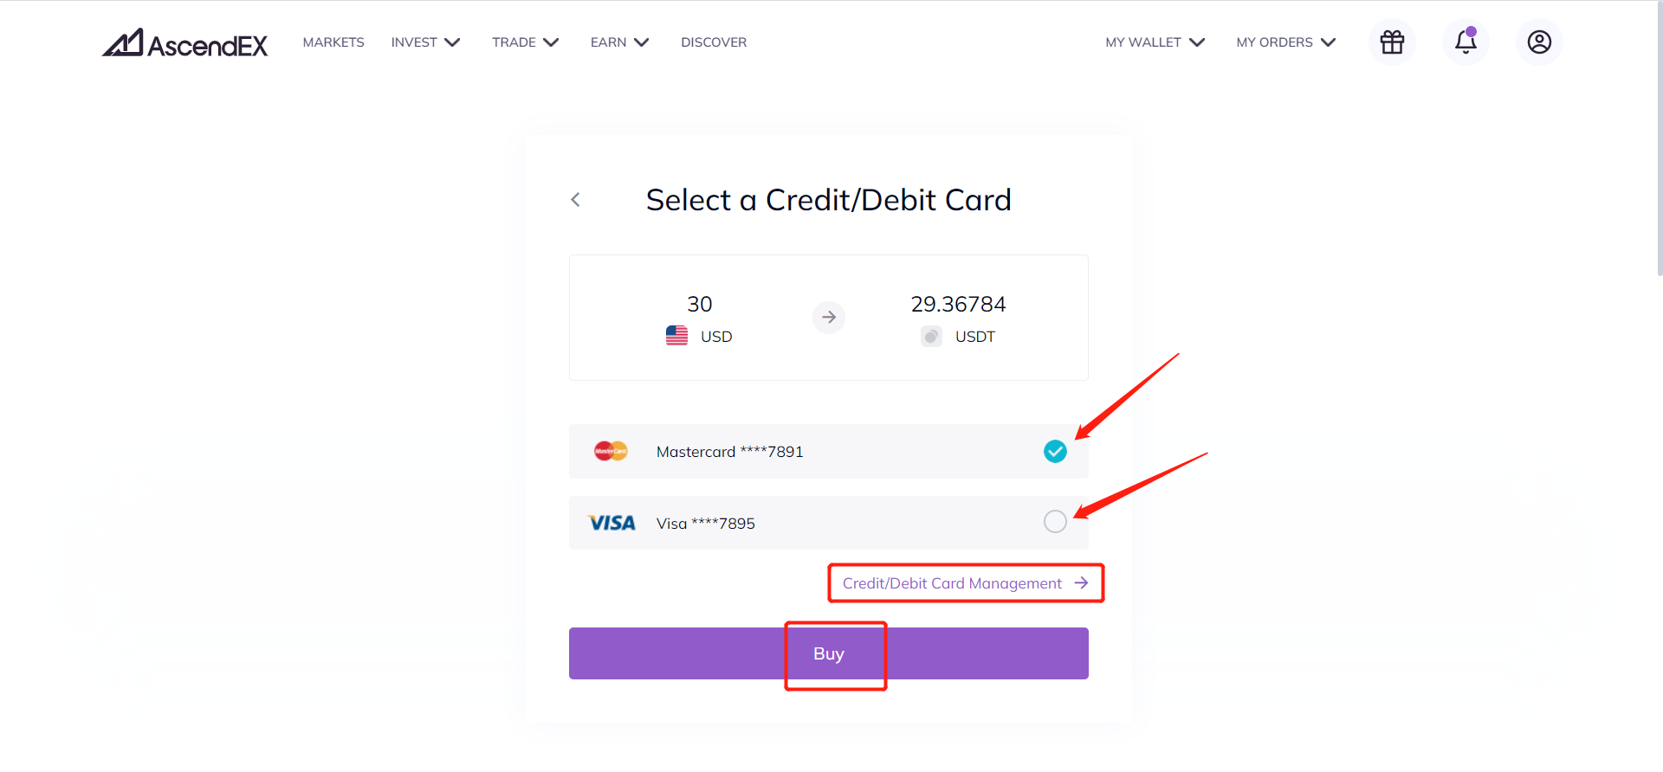Go back with the left chevron arrow
This screenshot has width=1663, height=772.
(x=575, y=200)
